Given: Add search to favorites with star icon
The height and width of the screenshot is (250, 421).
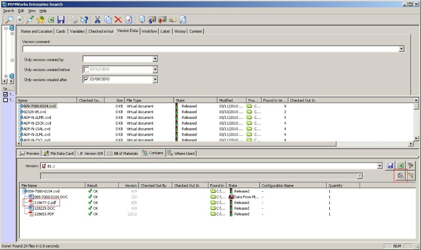Looking at the screenshot, I should 40,20.
